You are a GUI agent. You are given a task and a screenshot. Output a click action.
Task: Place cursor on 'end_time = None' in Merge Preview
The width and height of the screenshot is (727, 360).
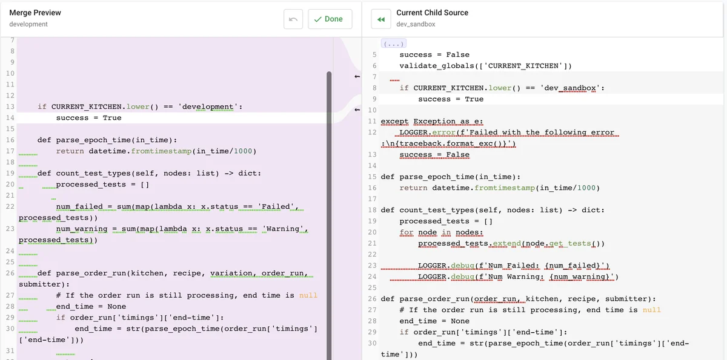91,307
